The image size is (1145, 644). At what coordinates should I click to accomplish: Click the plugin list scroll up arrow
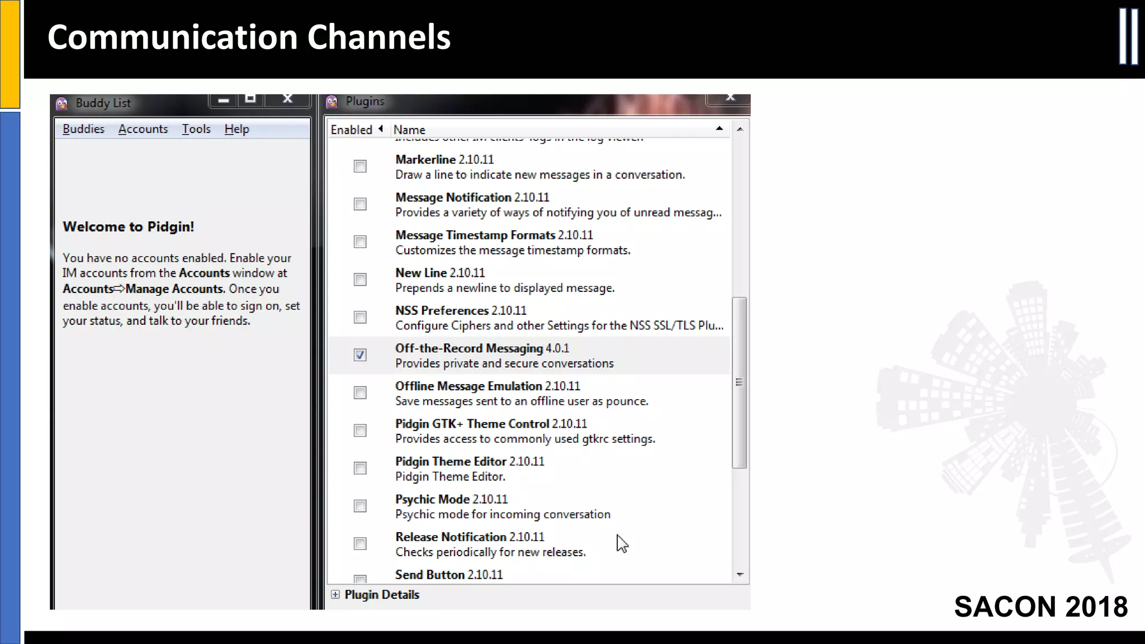tap(740, 129)
